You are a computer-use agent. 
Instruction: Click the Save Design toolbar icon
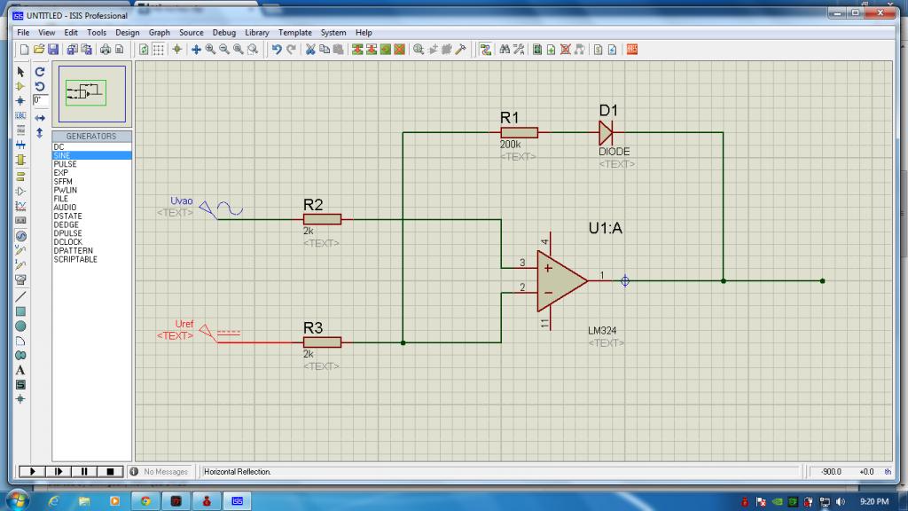tap(53, 50)
